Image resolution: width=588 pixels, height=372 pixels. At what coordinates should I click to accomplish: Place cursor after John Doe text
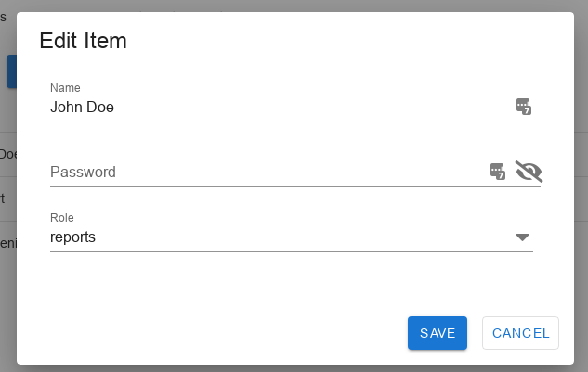pyautogui.click(x=115, y=107)
